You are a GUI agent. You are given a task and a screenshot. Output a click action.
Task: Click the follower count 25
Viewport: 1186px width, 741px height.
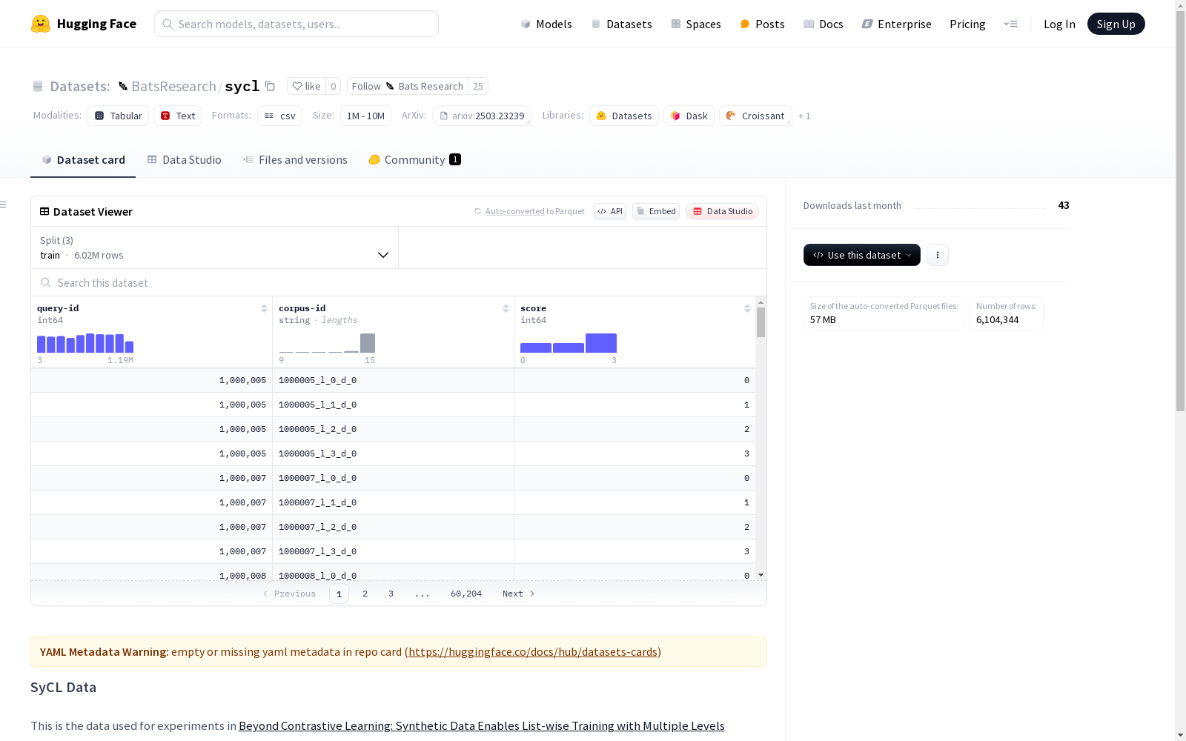(x=478, y=86)
